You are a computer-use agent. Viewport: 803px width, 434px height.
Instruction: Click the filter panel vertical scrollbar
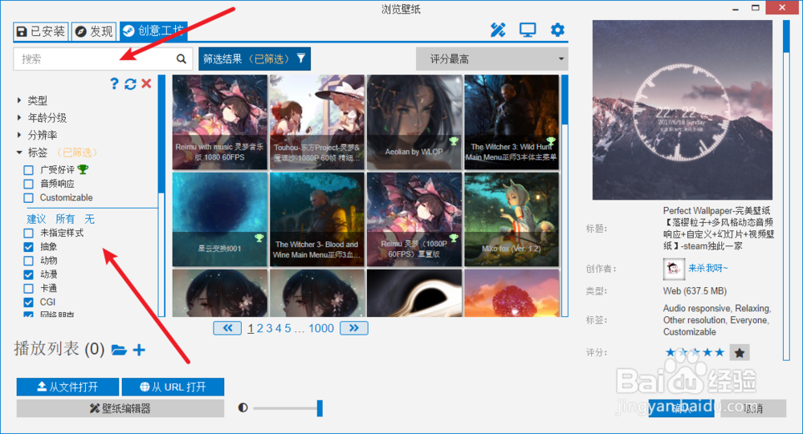161,194
